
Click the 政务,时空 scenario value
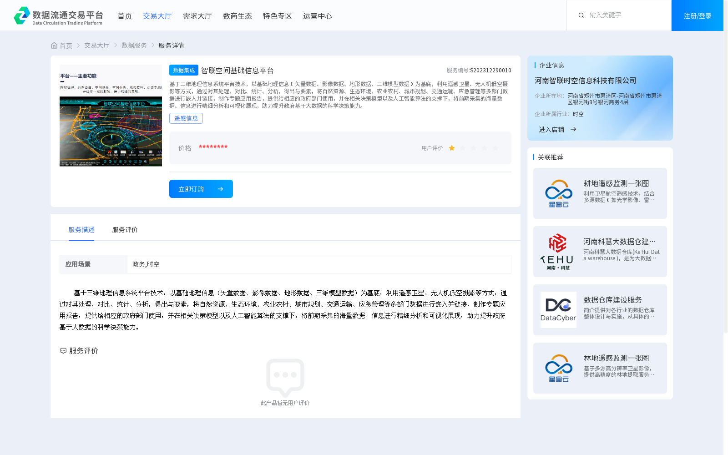pyautogui.click(x=146, y=264)
